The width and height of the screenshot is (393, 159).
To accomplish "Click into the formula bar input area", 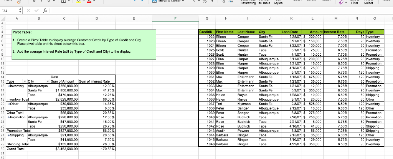I will click(221, 10).
